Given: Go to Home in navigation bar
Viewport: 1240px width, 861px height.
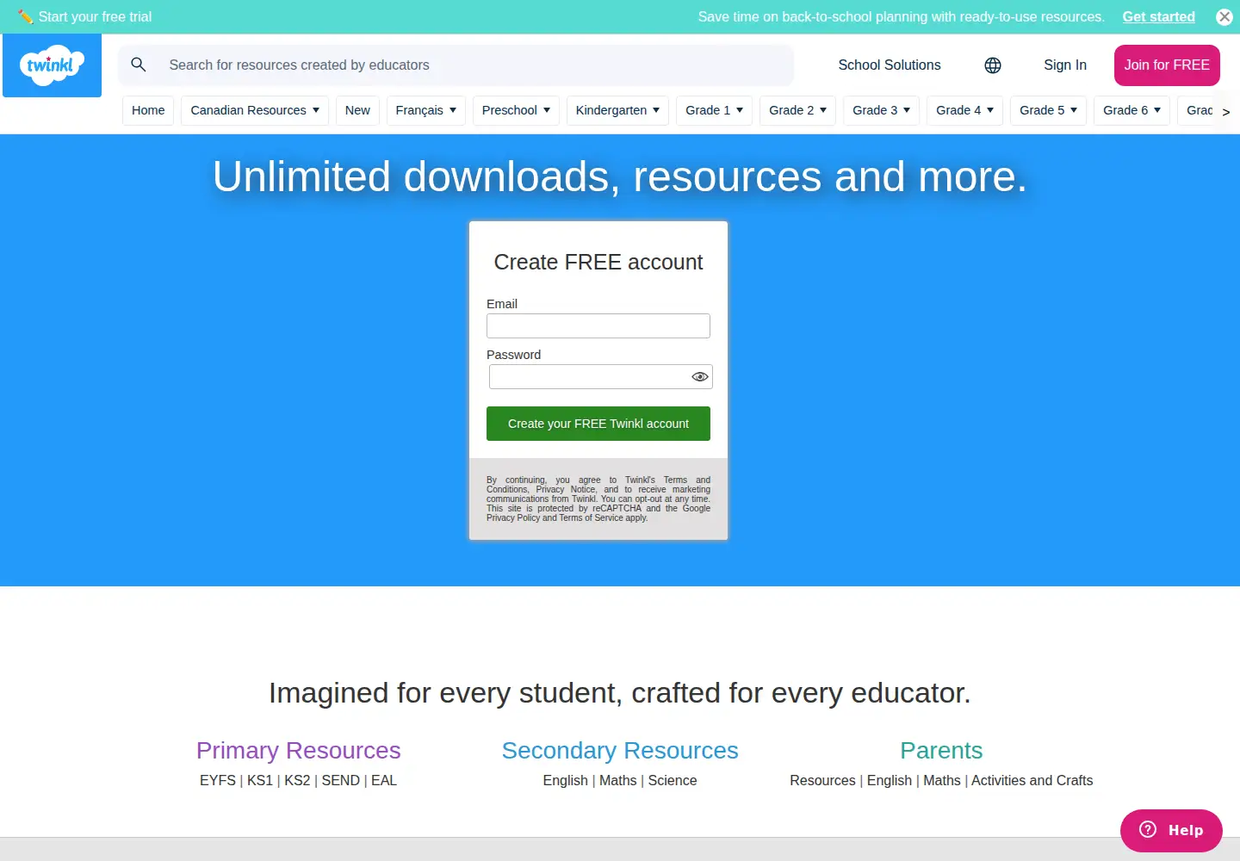Looking at the screenshot, I should 148,110.
